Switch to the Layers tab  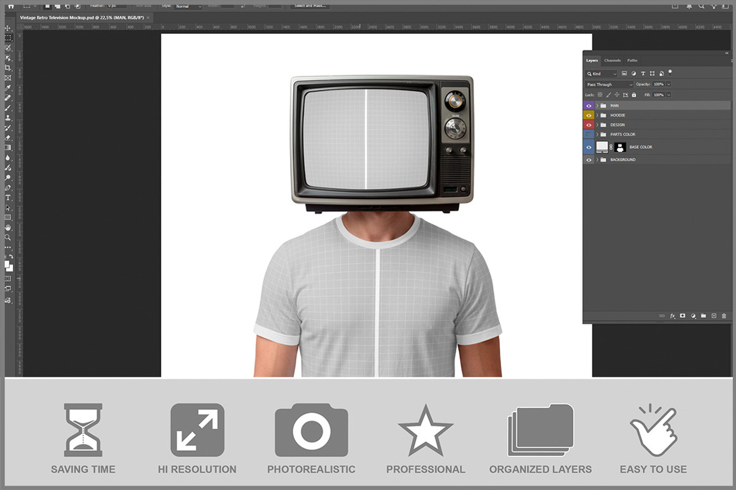(x=592, y=61)
